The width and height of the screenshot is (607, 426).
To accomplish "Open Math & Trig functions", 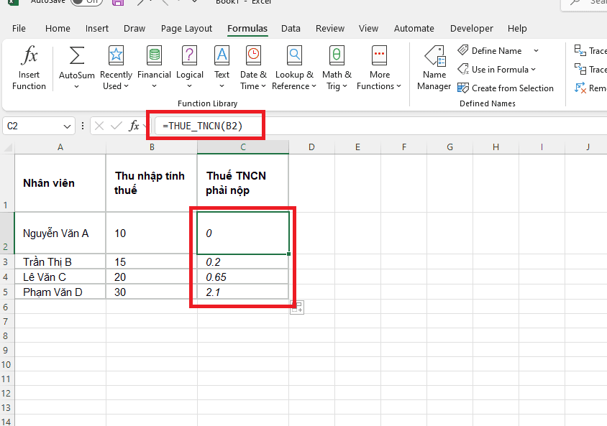I will pyautogui.click(x=337, y=68).
